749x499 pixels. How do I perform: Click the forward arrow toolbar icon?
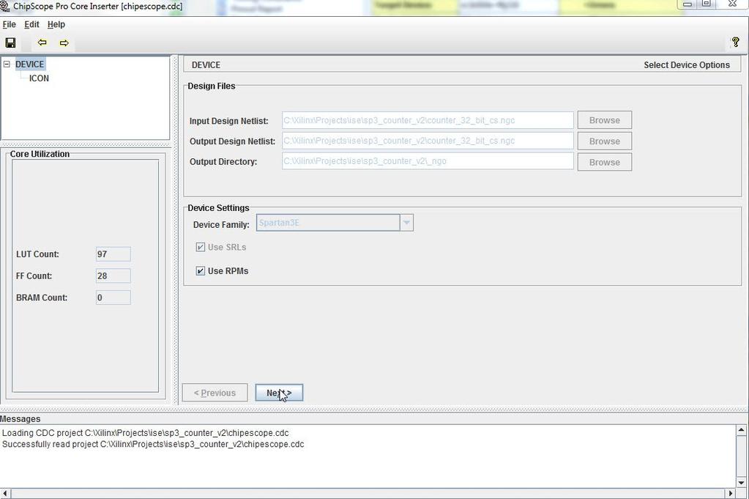pos(64,43)
